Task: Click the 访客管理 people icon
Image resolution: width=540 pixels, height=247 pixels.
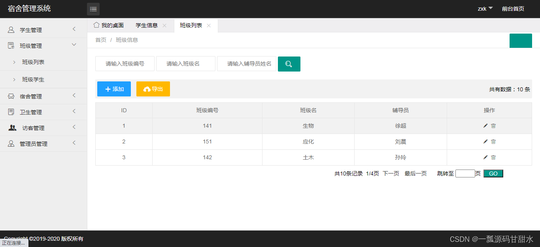Action: [x=12, y=128]
